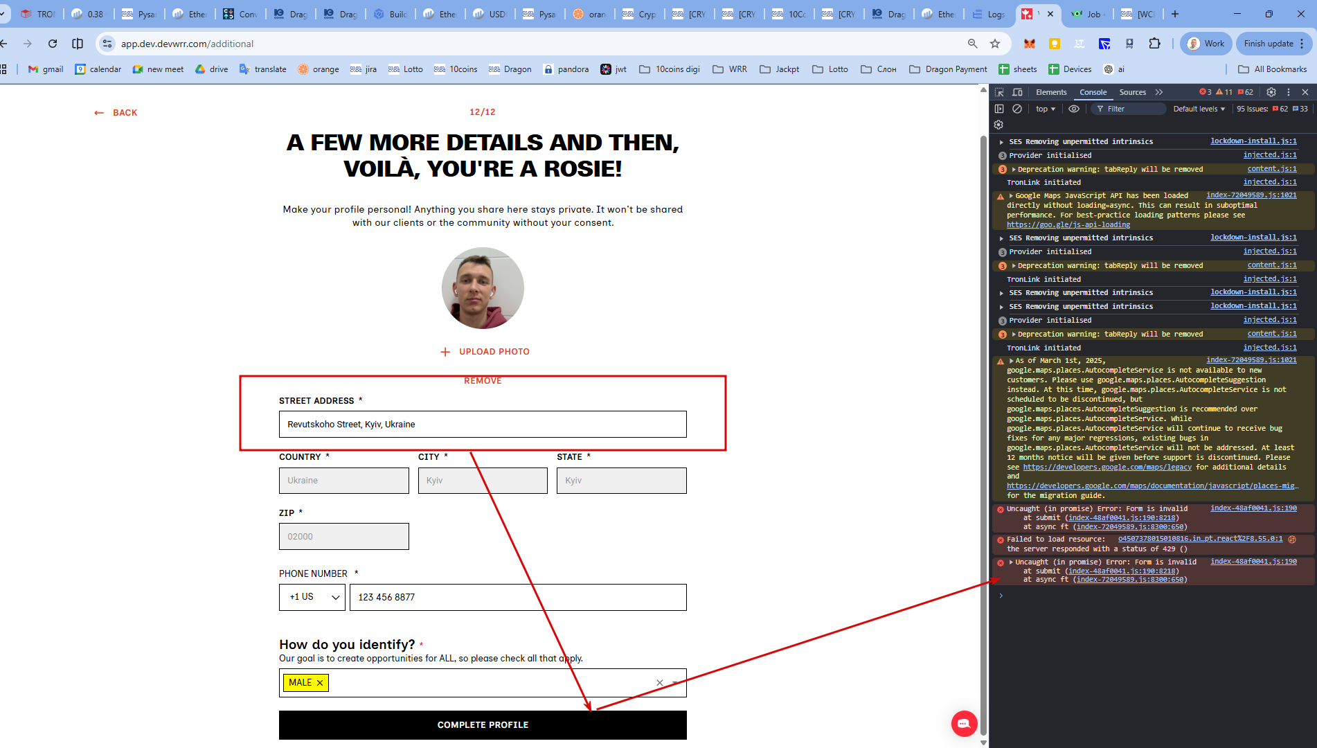The image size is (1317, 748).
Task: Click the REMOVE photo link
Action: 483,381
